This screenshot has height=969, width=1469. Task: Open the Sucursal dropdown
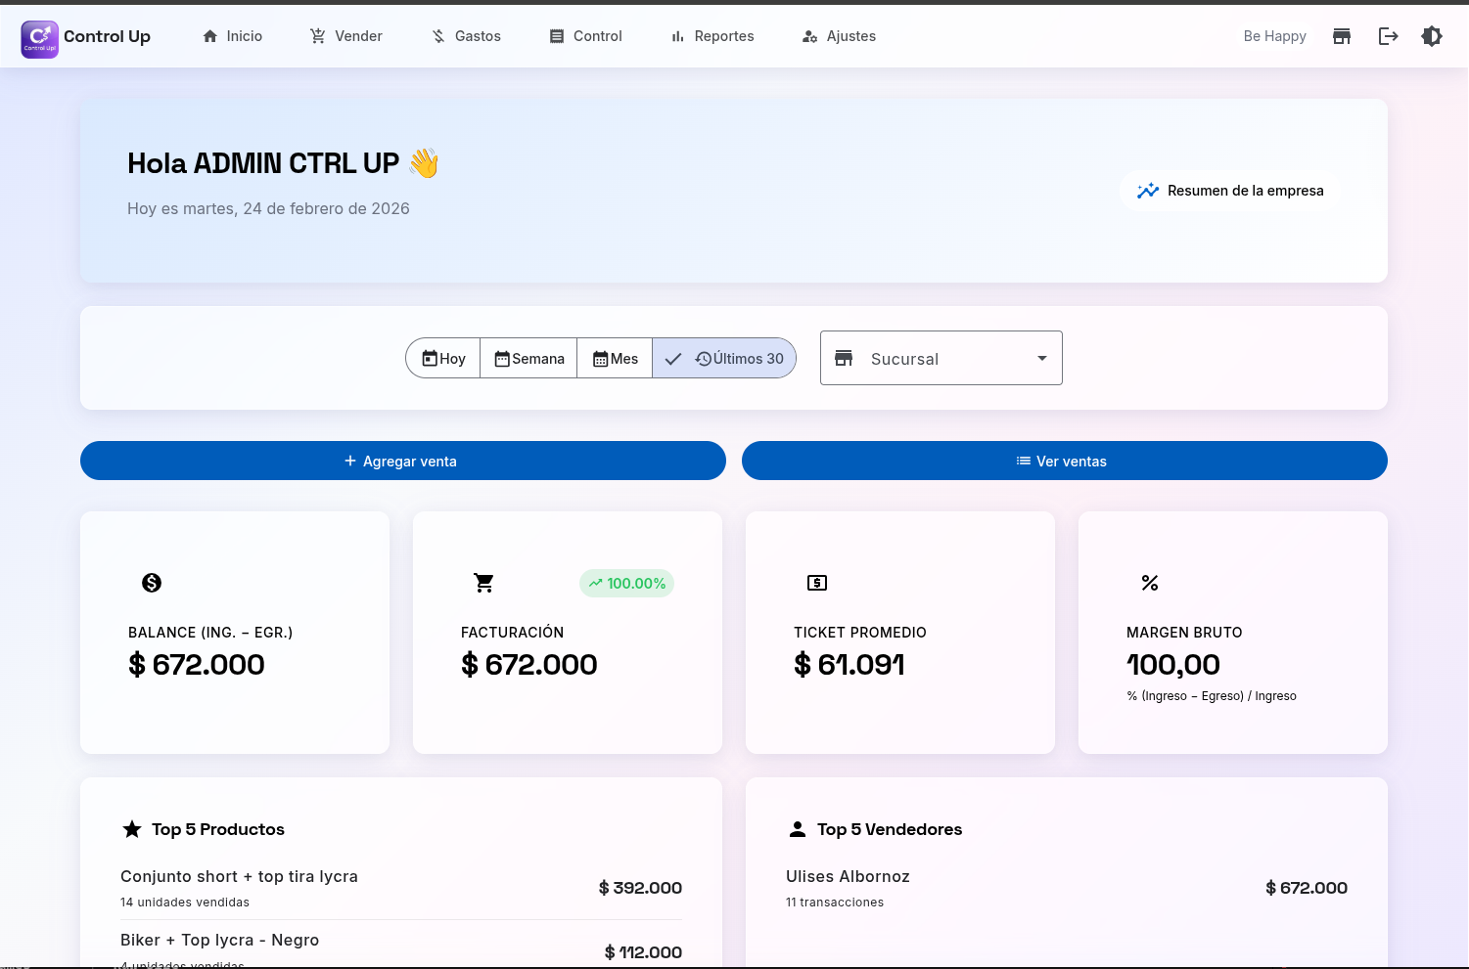930,359
